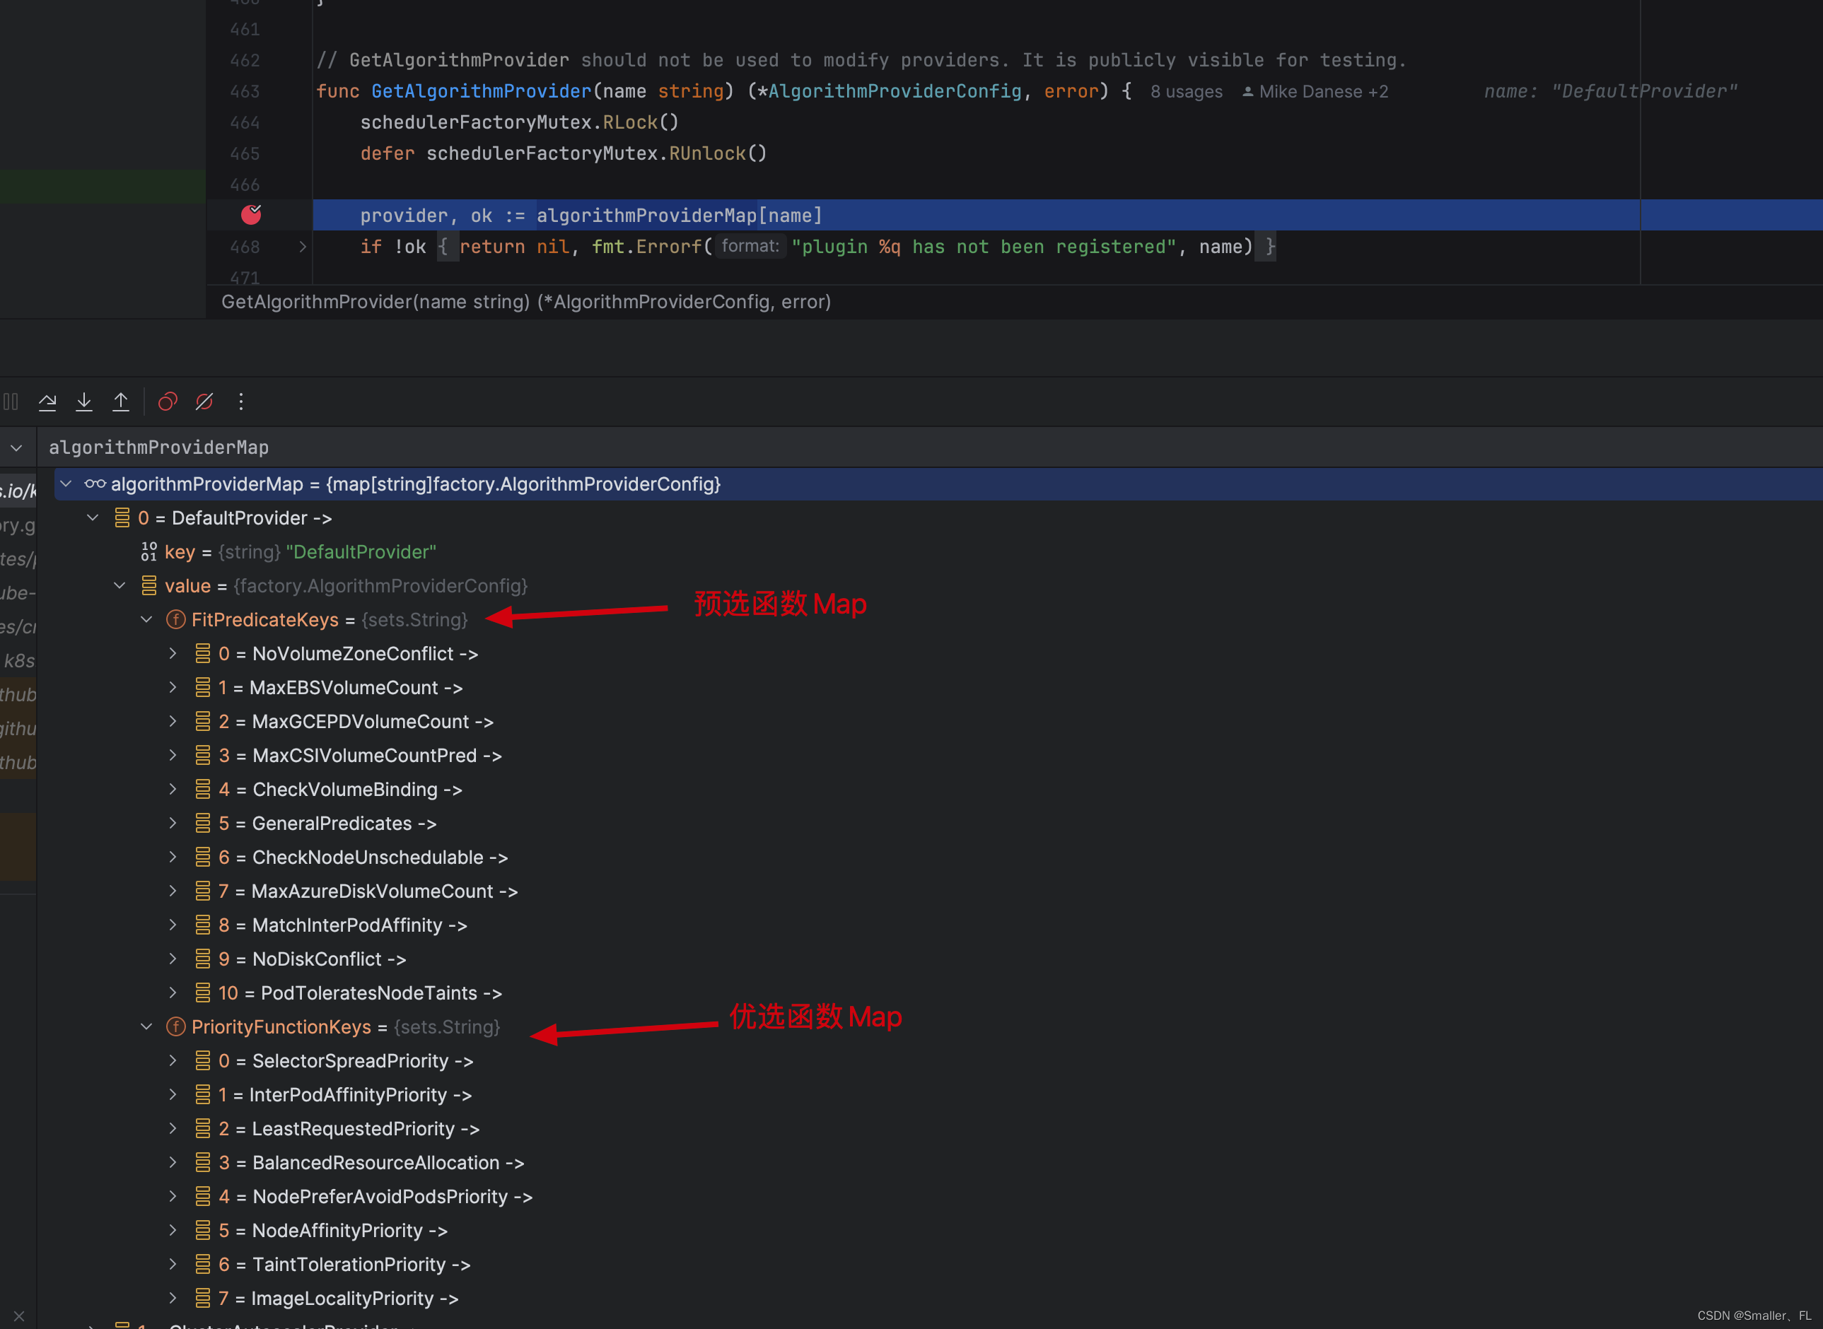Click the PriorityFunctionKeys field icon
The height and width of the screenshot is (1329, 1823).
pyautogui.click(x=175, y=1026)
